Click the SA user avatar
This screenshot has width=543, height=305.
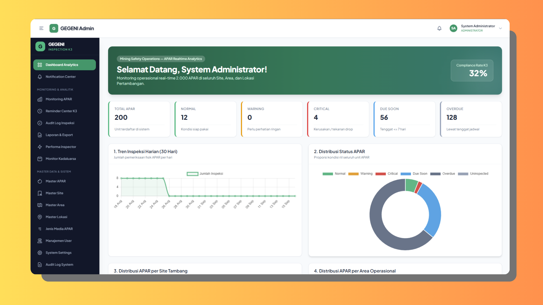point(453,28)
